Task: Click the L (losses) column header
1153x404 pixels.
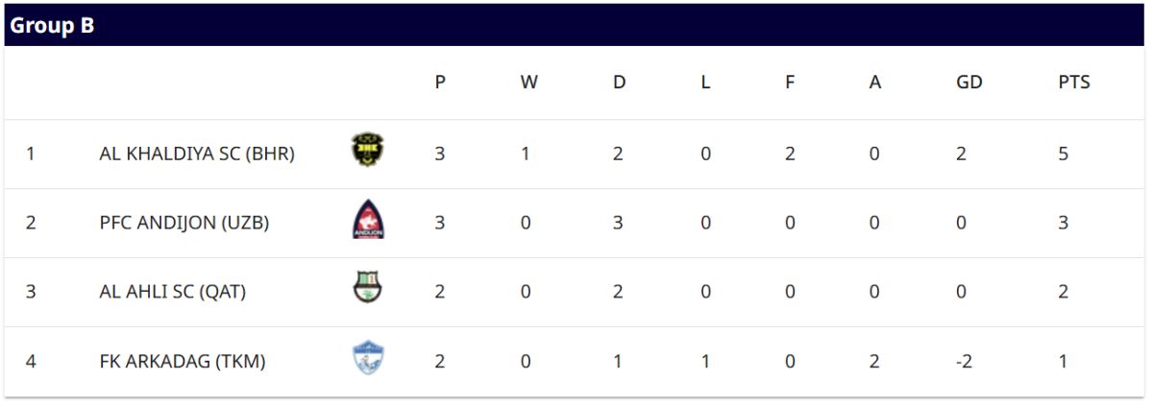Action: (705, 83)
